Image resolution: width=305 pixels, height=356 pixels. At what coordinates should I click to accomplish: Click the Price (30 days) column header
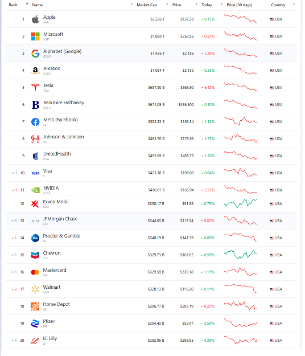coord(239,5)
